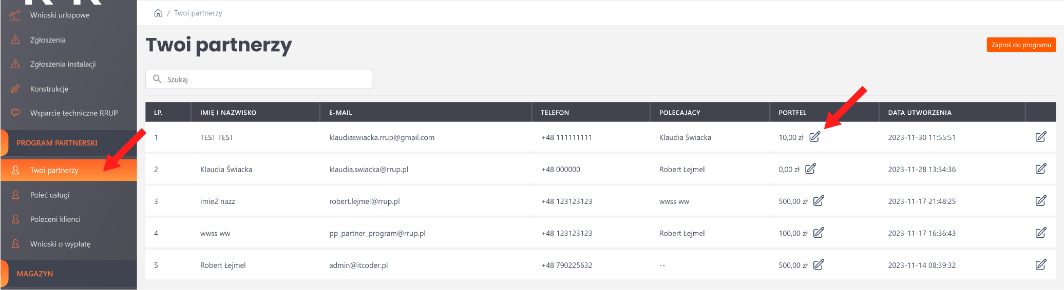1064x290 pixels.
Task: Edit wallet balance for imie2 nazz
Action: [819, 201]
